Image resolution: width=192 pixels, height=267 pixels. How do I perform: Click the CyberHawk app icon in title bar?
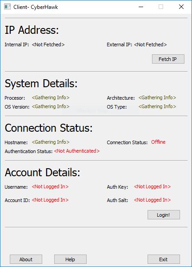(x=7, y=7)
